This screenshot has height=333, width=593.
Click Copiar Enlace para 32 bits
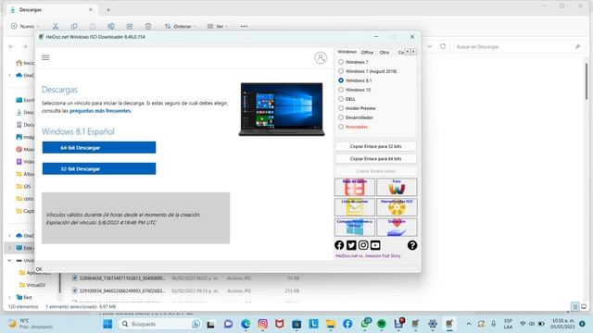coord(375,146)
